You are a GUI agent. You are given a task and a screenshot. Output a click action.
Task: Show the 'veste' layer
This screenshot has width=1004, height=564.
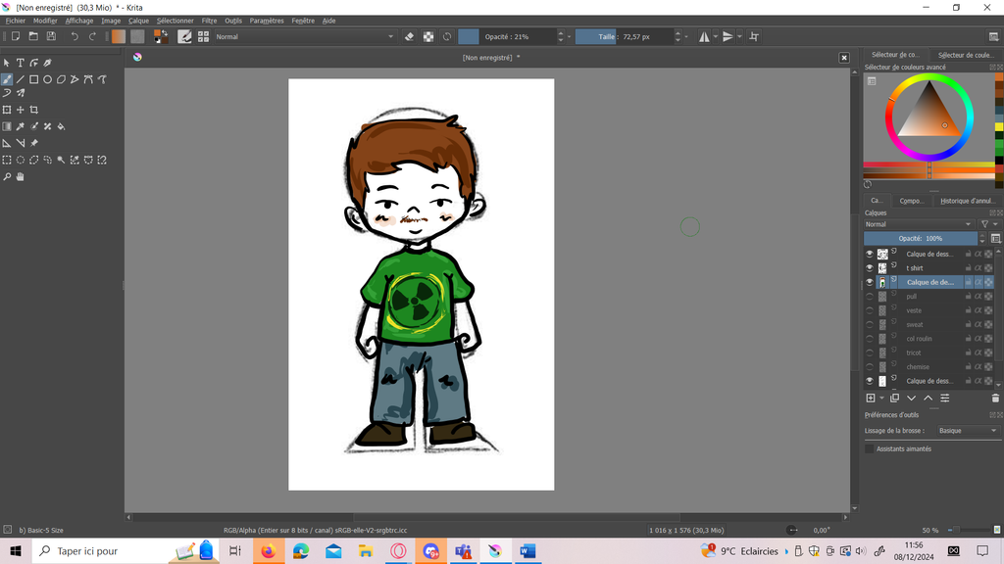pos(869,310)
